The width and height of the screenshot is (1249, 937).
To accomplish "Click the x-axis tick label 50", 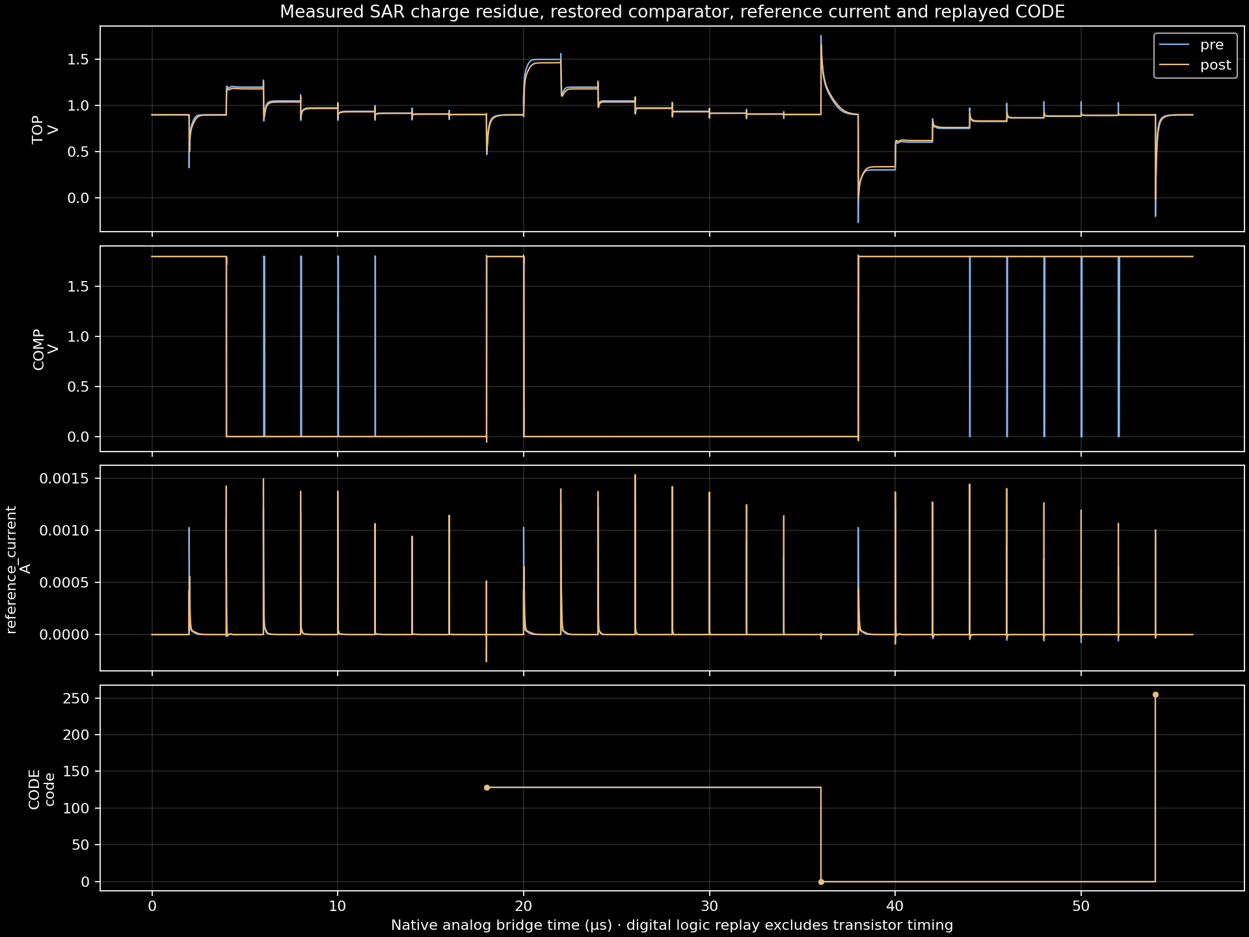I will tap(1081, 906).
